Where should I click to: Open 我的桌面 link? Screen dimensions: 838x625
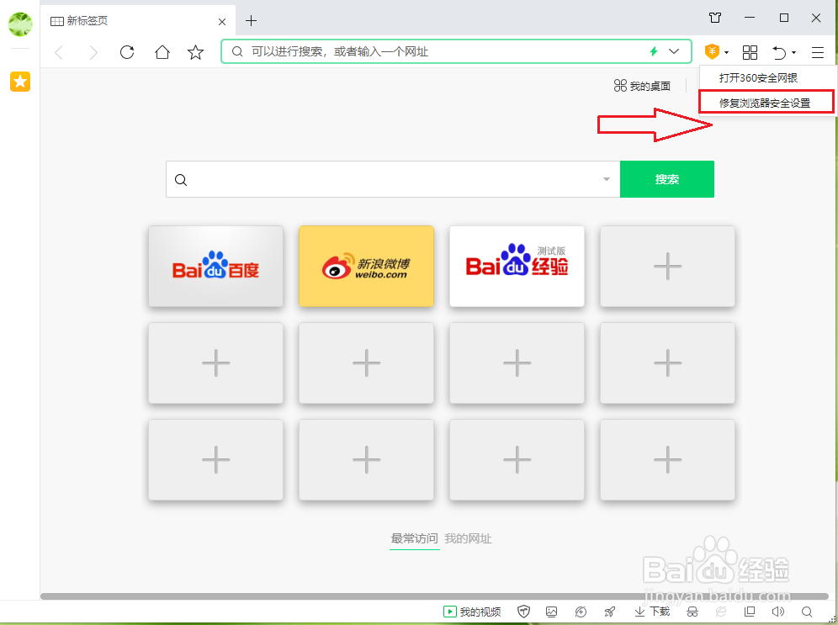coord(643,86)
